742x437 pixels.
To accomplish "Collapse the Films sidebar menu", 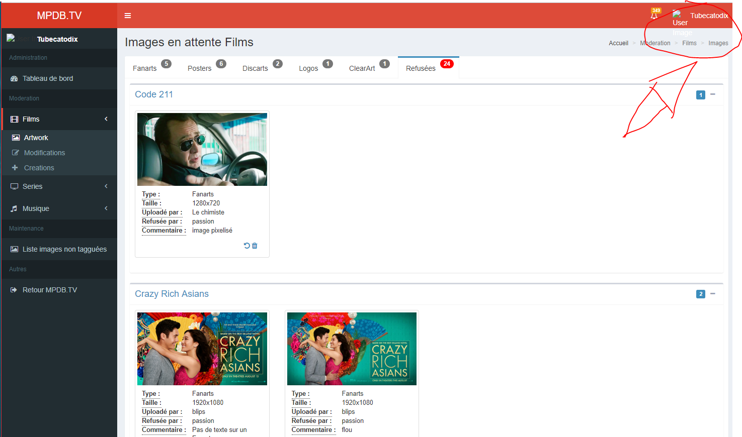I will [59, 119].
